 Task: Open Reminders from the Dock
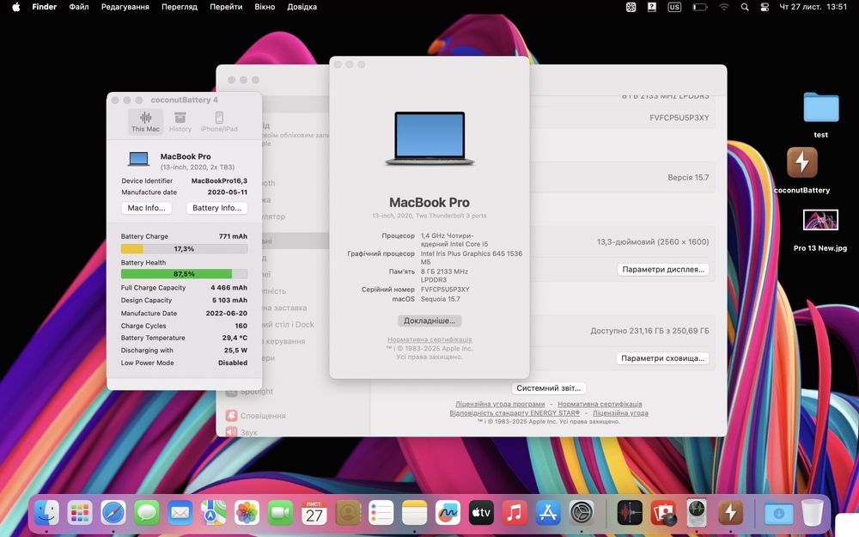click(381, 513)
